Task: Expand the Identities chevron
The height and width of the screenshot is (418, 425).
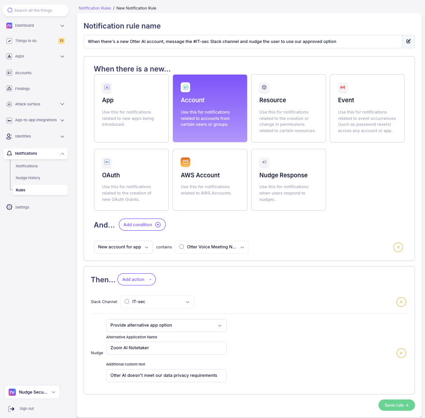Action: [62, 137]
